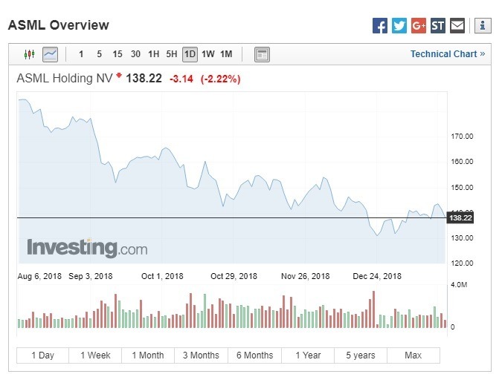This screenshot has height=377, width=502.
Task: Click the ASML Overview heading
Action: (x=59, y=25)
